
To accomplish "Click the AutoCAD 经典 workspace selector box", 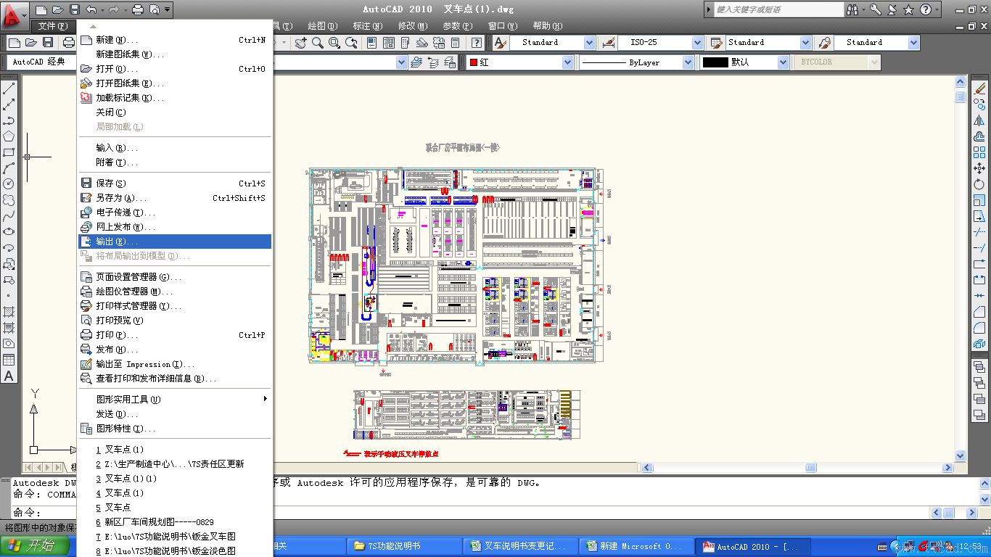I will click(40, 62).
